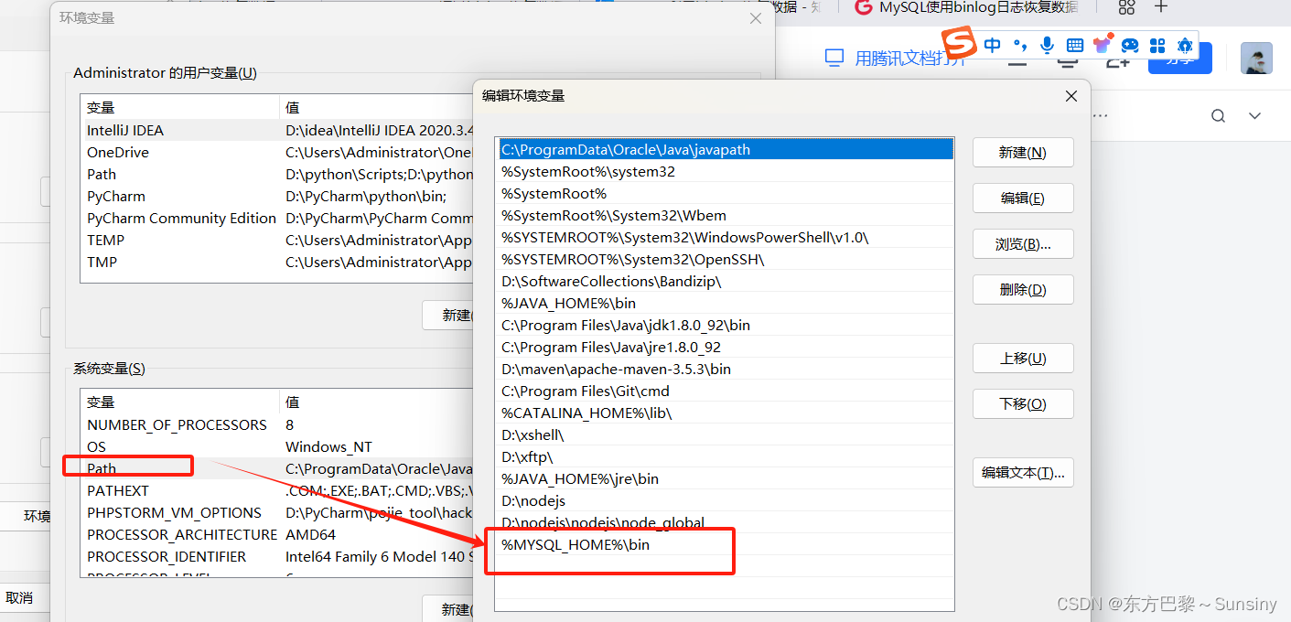Image resolution: width=1291 pixels, height=622 pixels.
Task: Expand the chevron next to the search icon
Action: pos(1255,116)
